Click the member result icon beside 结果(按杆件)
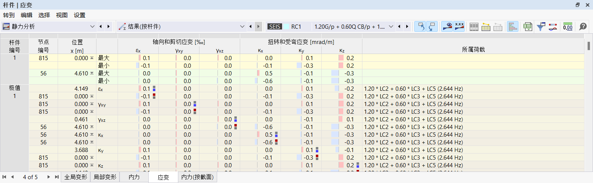Image resolution: width=593 pixels, height=183 pixels. tap(122, 26)
